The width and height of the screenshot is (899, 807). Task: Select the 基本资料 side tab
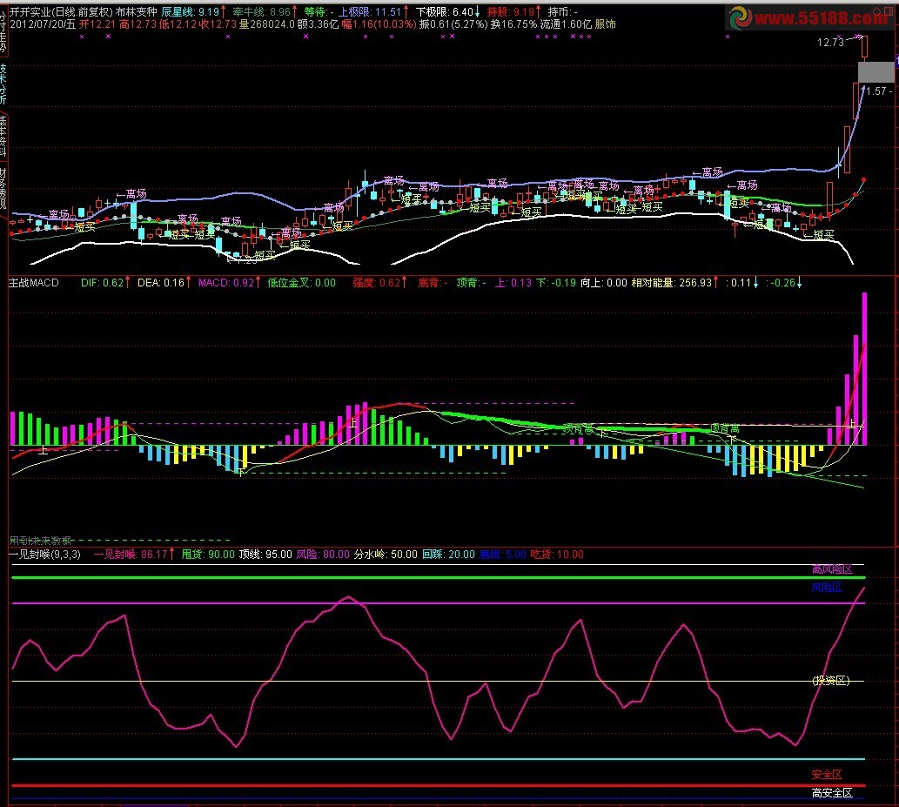[3, 135]
